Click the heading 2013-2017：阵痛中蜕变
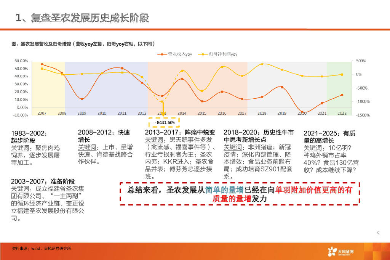Viewport: 390px width, 260px height. click(x=180, y=132)
